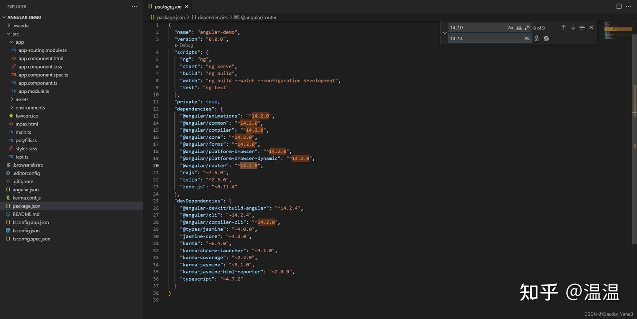Open Explorer views and more actions menu
The width and height of the screenshot is (637, 319).
[134, 7]
